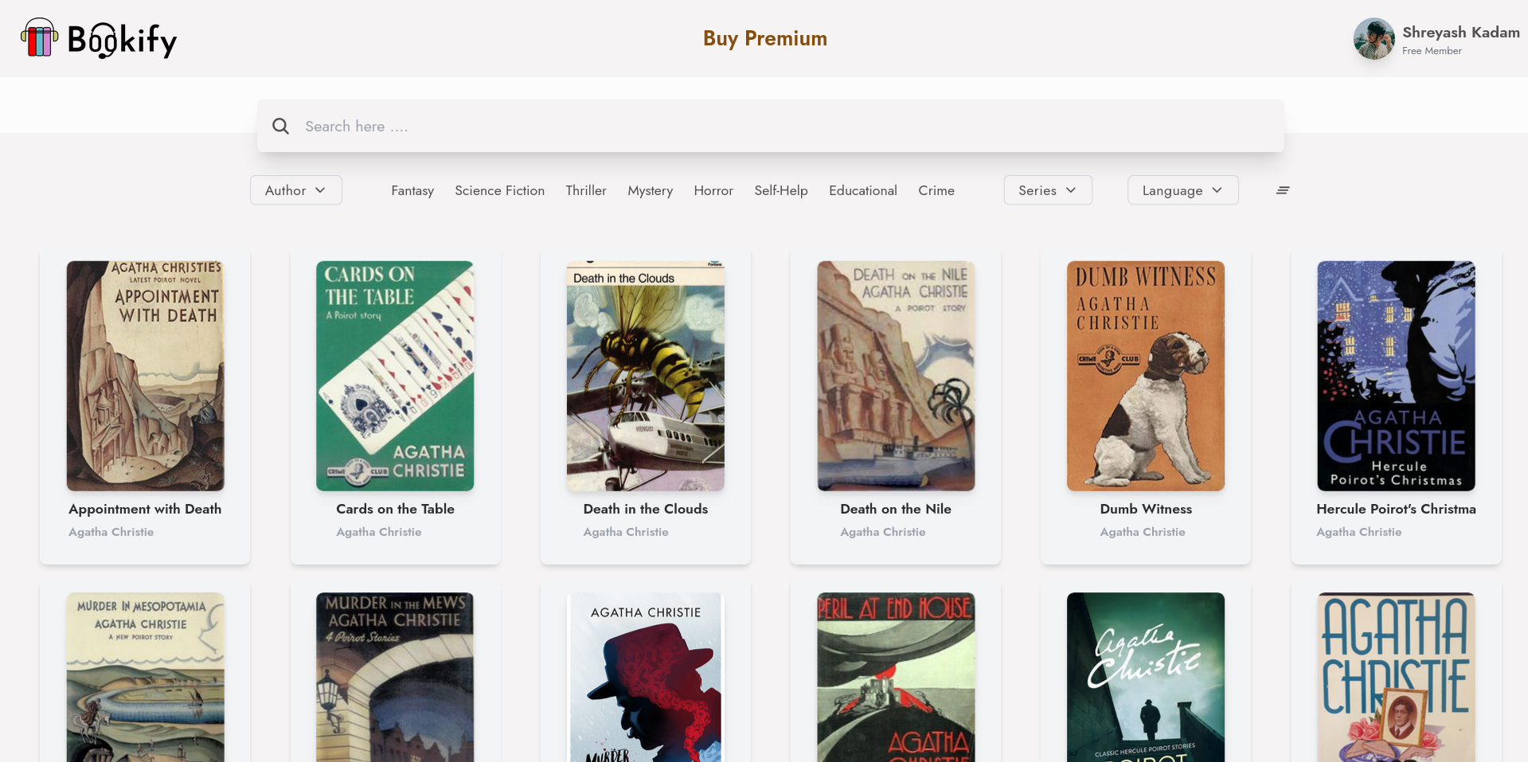Screen dimensions: 1528x762
Task: Click the 'Death on the Nile' title text
Action: tap(896, 509)
